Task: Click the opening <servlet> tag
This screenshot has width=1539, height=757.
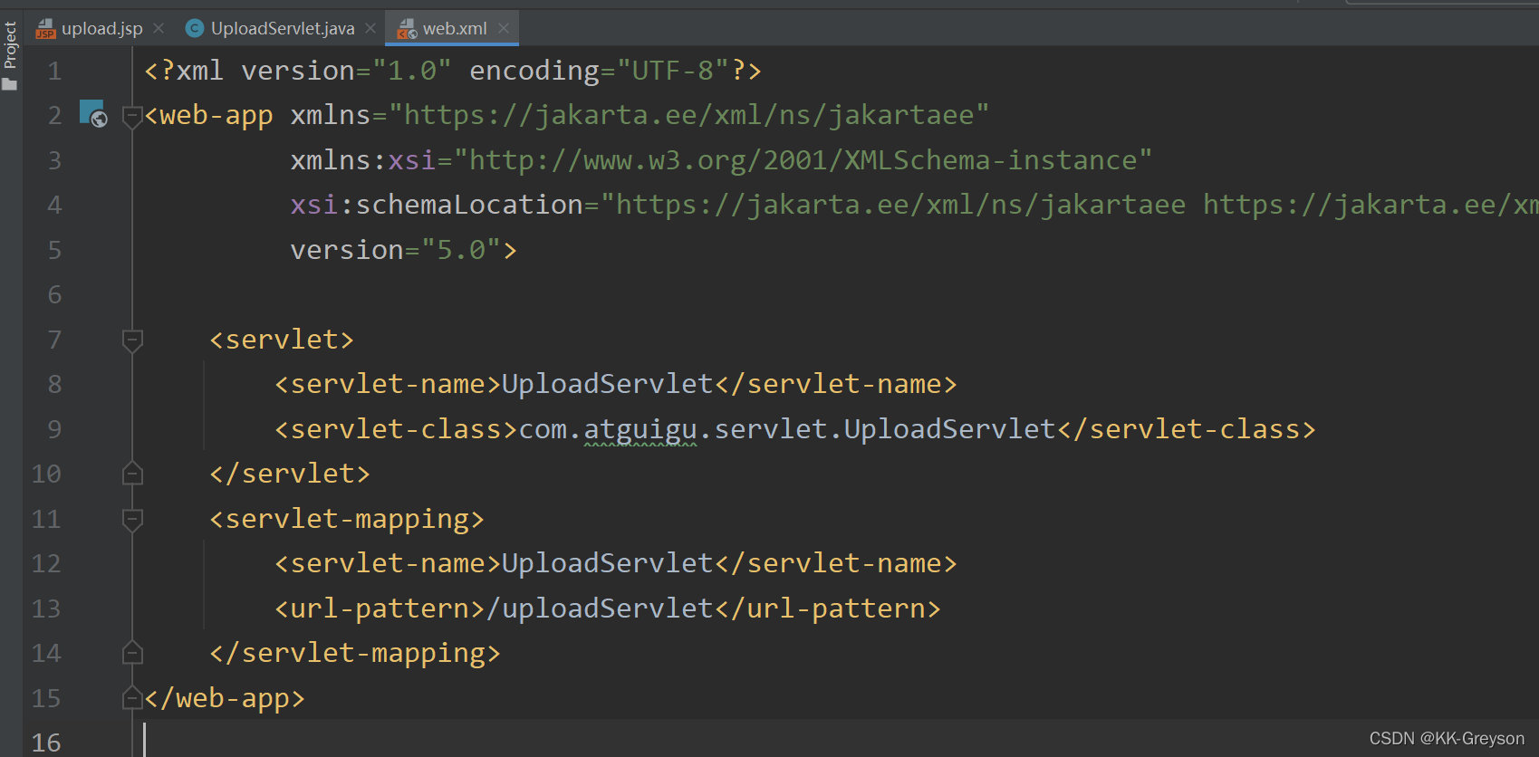Action: click(x=282, y=340)
